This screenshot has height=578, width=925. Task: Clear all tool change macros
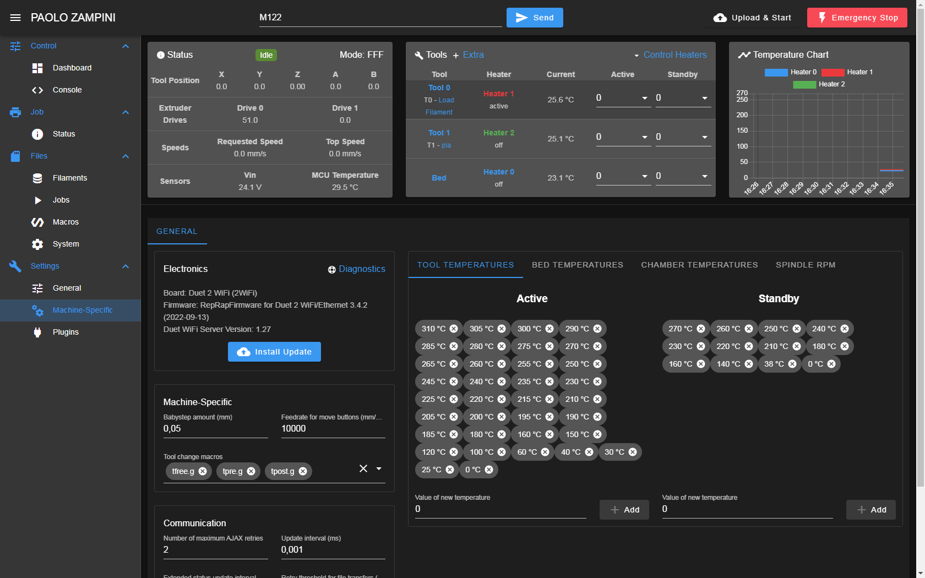(x=363, y=468)
